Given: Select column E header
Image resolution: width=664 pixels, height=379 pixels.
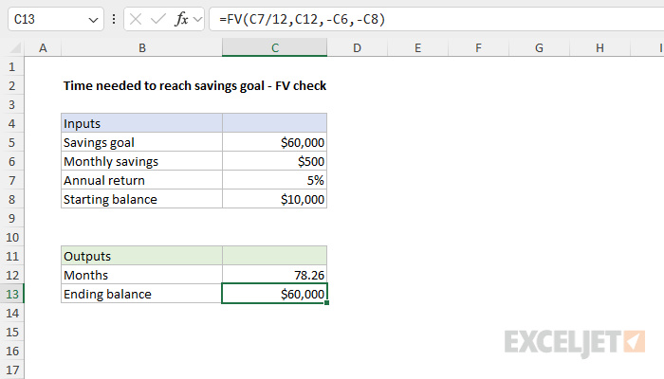Looking at the screenshot, I should click(x=417, y=47).
